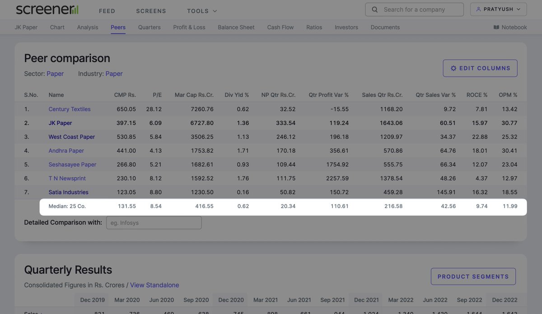Select the Peers tab
Image resolution: width=542 pixels, height=314 pixels.
tap(118, 27)
